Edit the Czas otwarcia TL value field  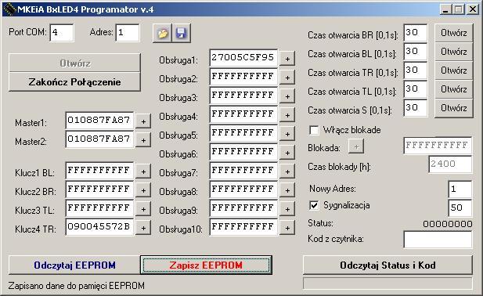(416, 89)
